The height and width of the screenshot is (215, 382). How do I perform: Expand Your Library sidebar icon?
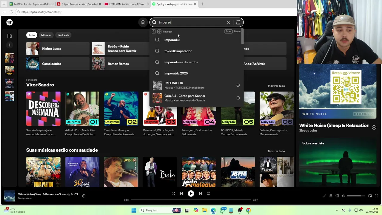click(10, 36)
